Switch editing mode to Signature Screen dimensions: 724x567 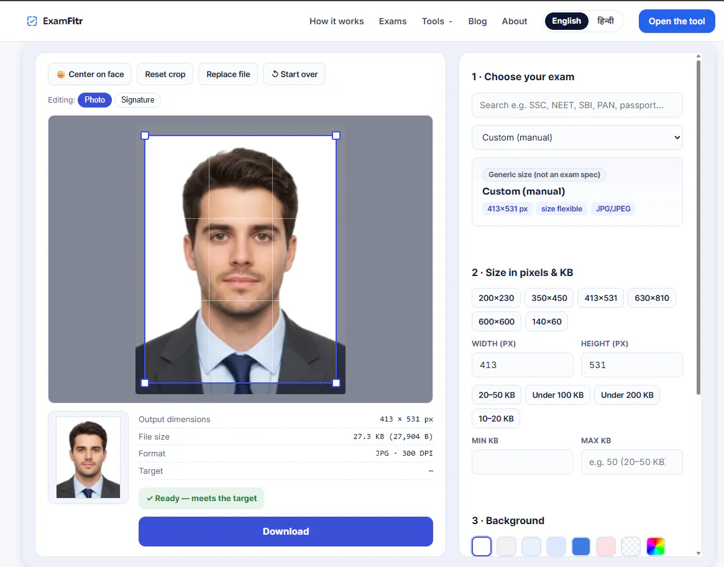(137, 100)
